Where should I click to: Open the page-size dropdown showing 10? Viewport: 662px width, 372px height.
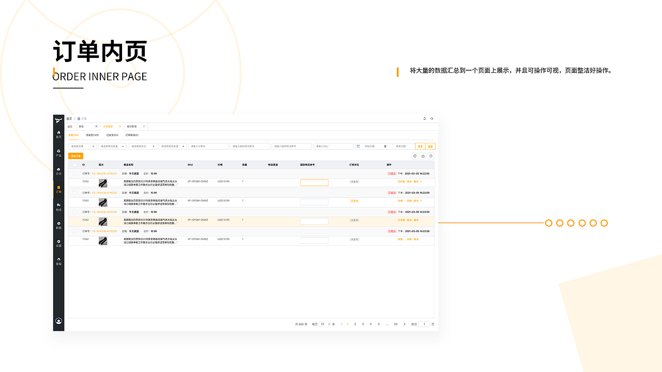(325, 324)
